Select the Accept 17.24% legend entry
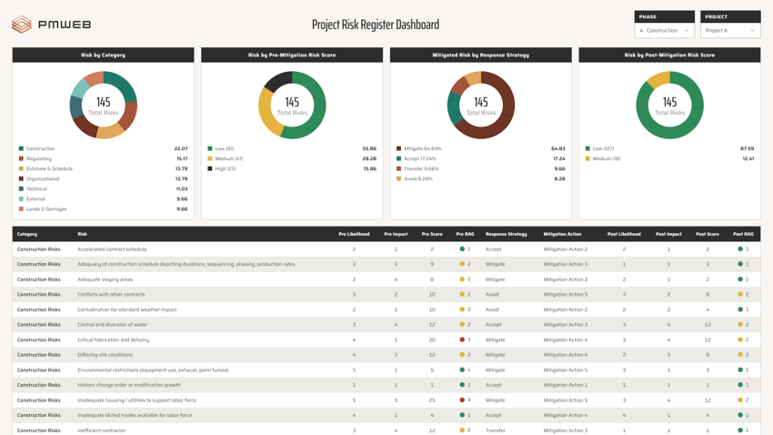The image size is (773, 435). [417, 159]
